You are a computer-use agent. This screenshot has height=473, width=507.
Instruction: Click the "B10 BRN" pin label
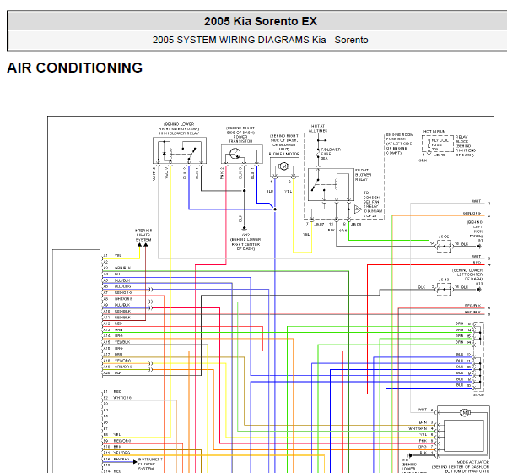pyautogui.click(x=112, y=447)
